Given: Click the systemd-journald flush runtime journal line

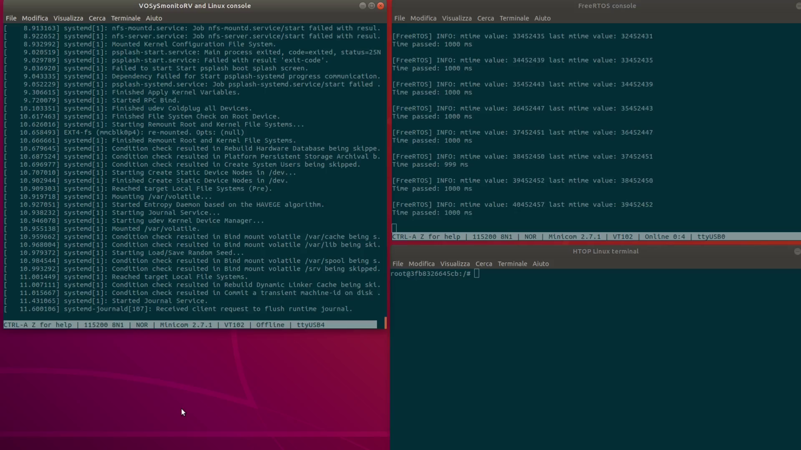Looking at the screenshot, I should 178,309.
